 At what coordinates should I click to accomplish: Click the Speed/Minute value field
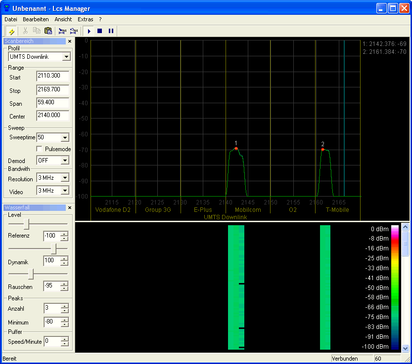52,341
